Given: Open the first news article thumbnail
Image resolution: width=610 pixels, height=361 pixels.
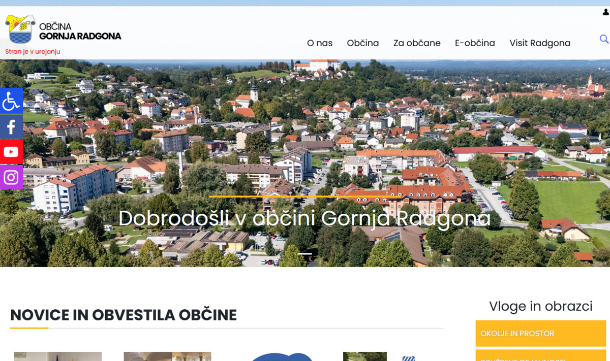Looking at the screenshot, I should (x=57, y=356).
